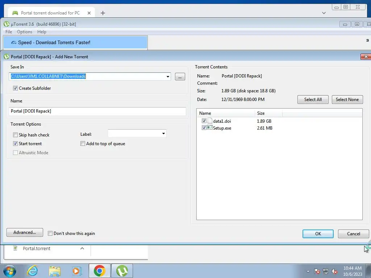Enable Skip hash check
This screenshot has width=371, height=278.
click(x=15, y=135)
